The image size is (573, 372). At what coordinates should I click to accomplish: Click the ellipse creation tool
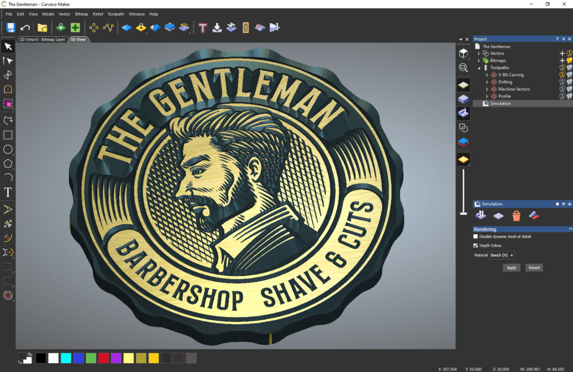pyautogui.click(x=8, y=149)
